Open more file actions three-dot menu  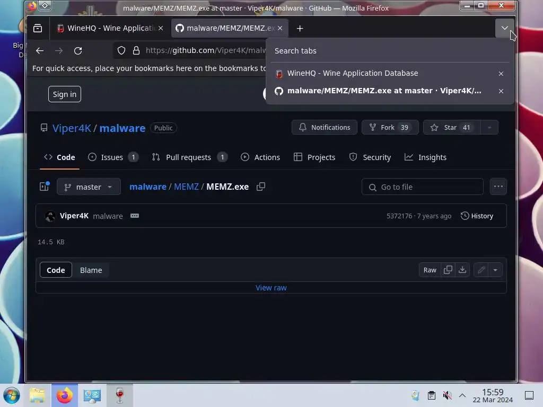tap(498, 187)
